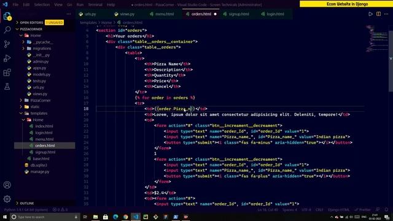Select orders.html in the file tree
Screen dimensions: 393x221
45,145
